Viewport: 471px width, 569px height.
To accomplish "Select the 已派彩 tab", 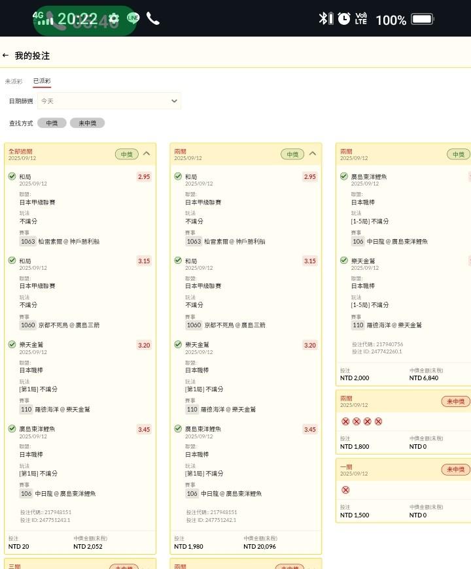I will point(42,82).
